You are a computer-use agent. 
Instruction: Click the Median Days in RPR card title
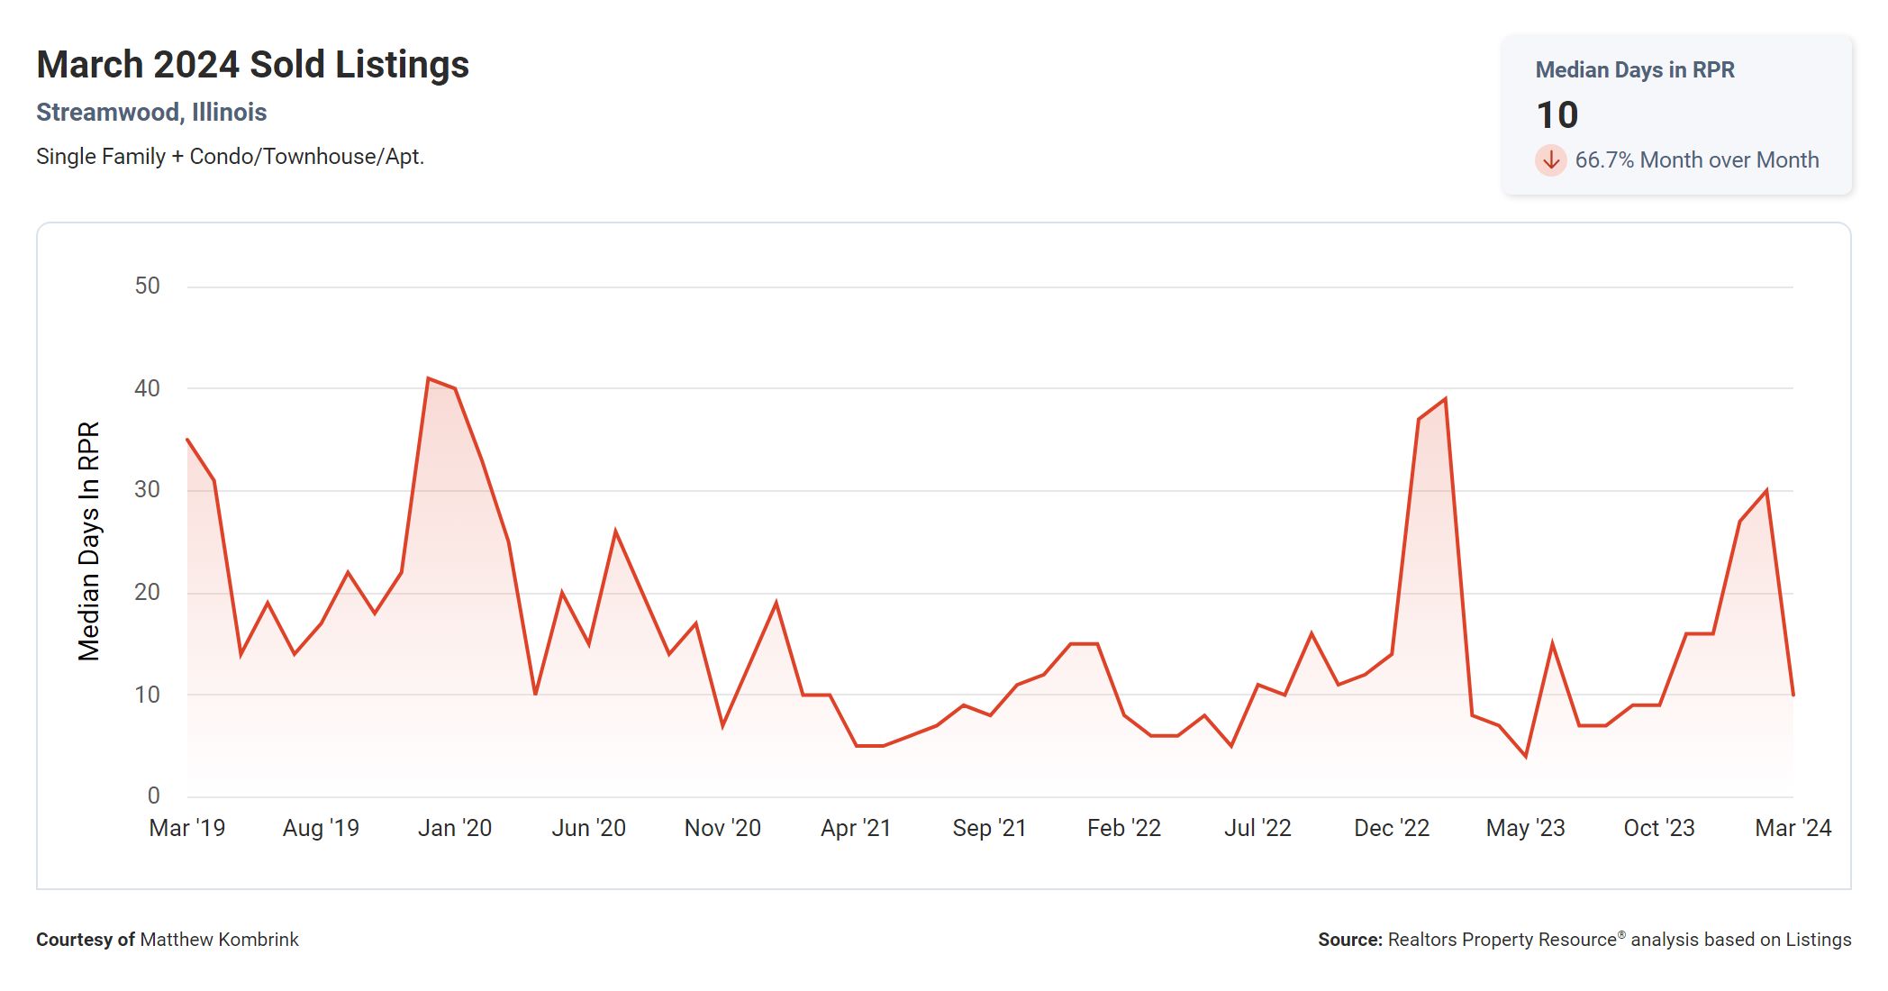[x=1634, y=70]
